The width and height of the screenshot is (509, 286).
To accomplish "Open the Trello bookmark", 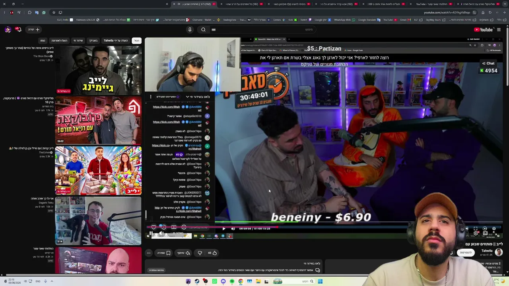I will point(65,20).
